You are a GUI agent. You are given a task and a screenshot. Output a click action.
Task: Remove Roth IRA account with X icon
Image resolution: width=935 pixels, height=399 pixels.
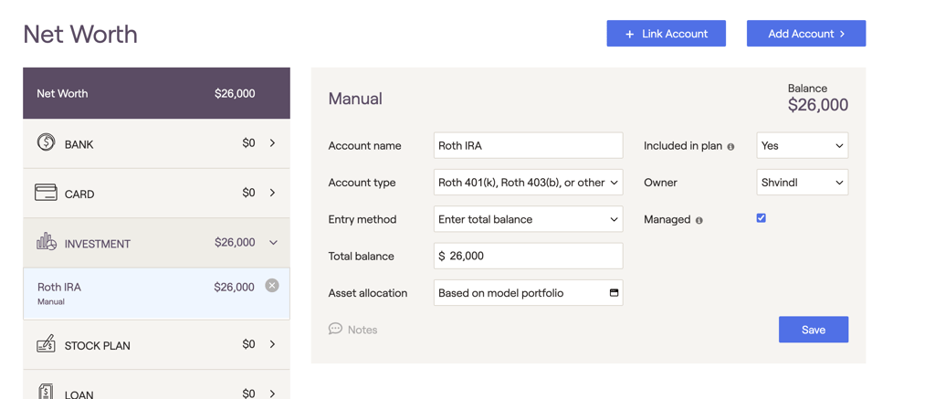[272, 286]
